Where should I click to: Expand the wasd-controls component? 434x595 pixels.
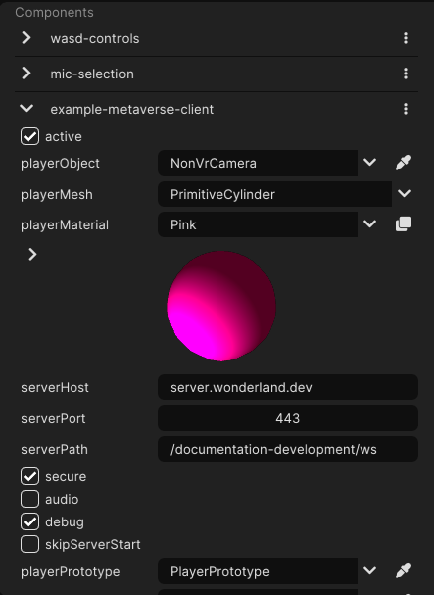(x=26, y=38)
